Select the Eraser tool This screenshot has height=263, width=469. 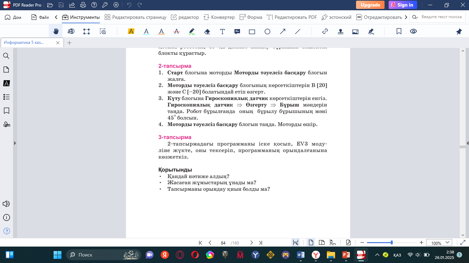(207, 32)
